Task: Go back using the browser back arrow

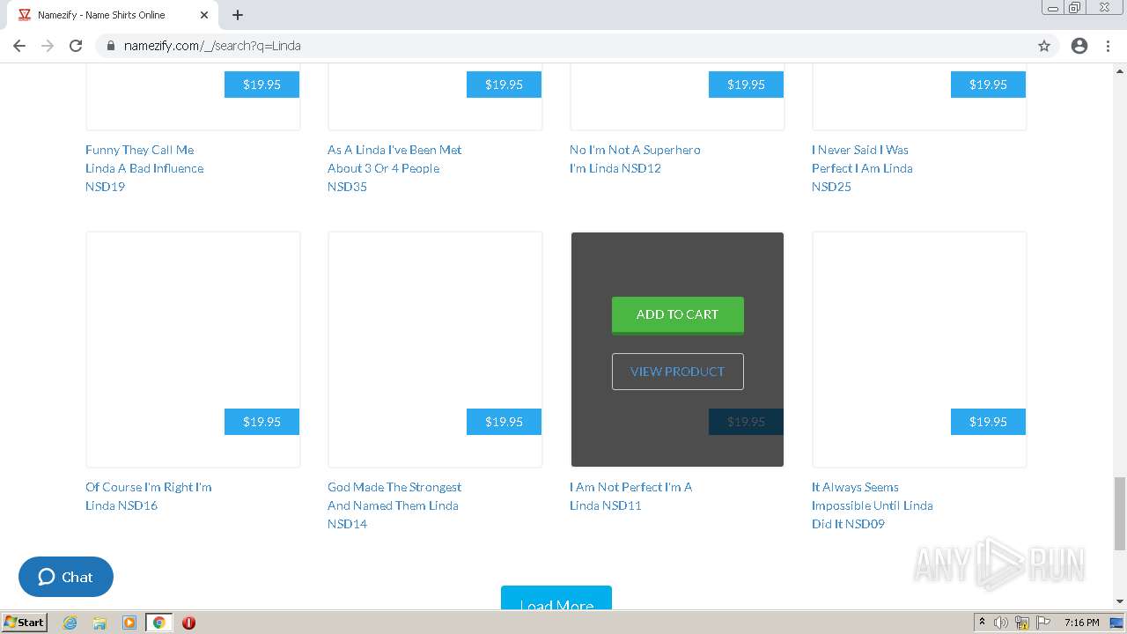Action: pos(19,46)
